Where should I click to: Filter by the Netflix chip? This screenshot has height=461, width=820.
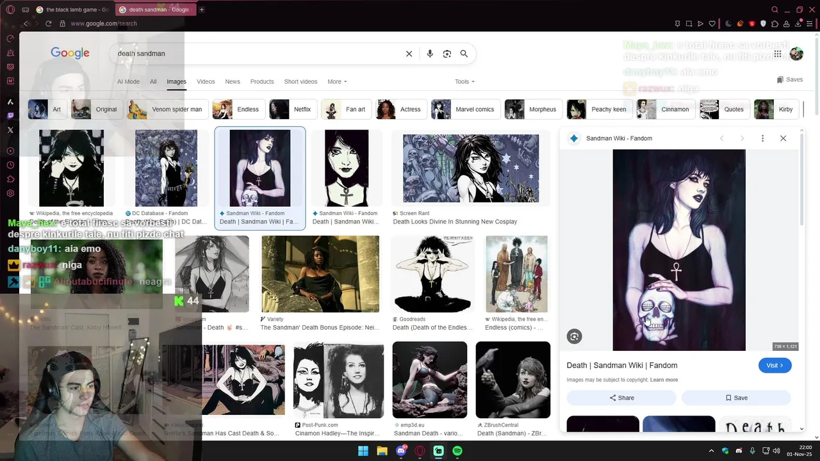click(293, 109)
